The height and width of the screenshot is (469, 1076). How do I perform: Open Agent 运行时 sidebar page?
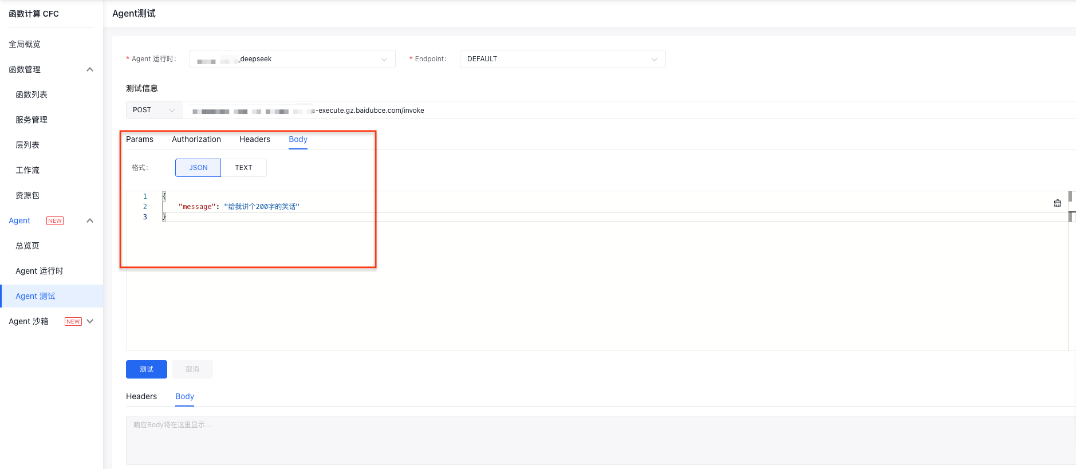click(40, 271)
